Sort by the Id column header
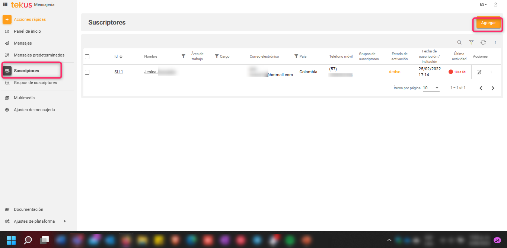Viewport: 507px width, 248px height. pos(116,57)
